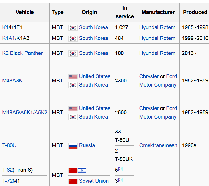Click the South Korea flag in M48A5 row

point(73,117)
